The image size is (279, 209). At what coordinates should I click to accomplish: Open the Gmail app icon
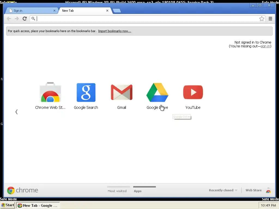click(122, 92)
